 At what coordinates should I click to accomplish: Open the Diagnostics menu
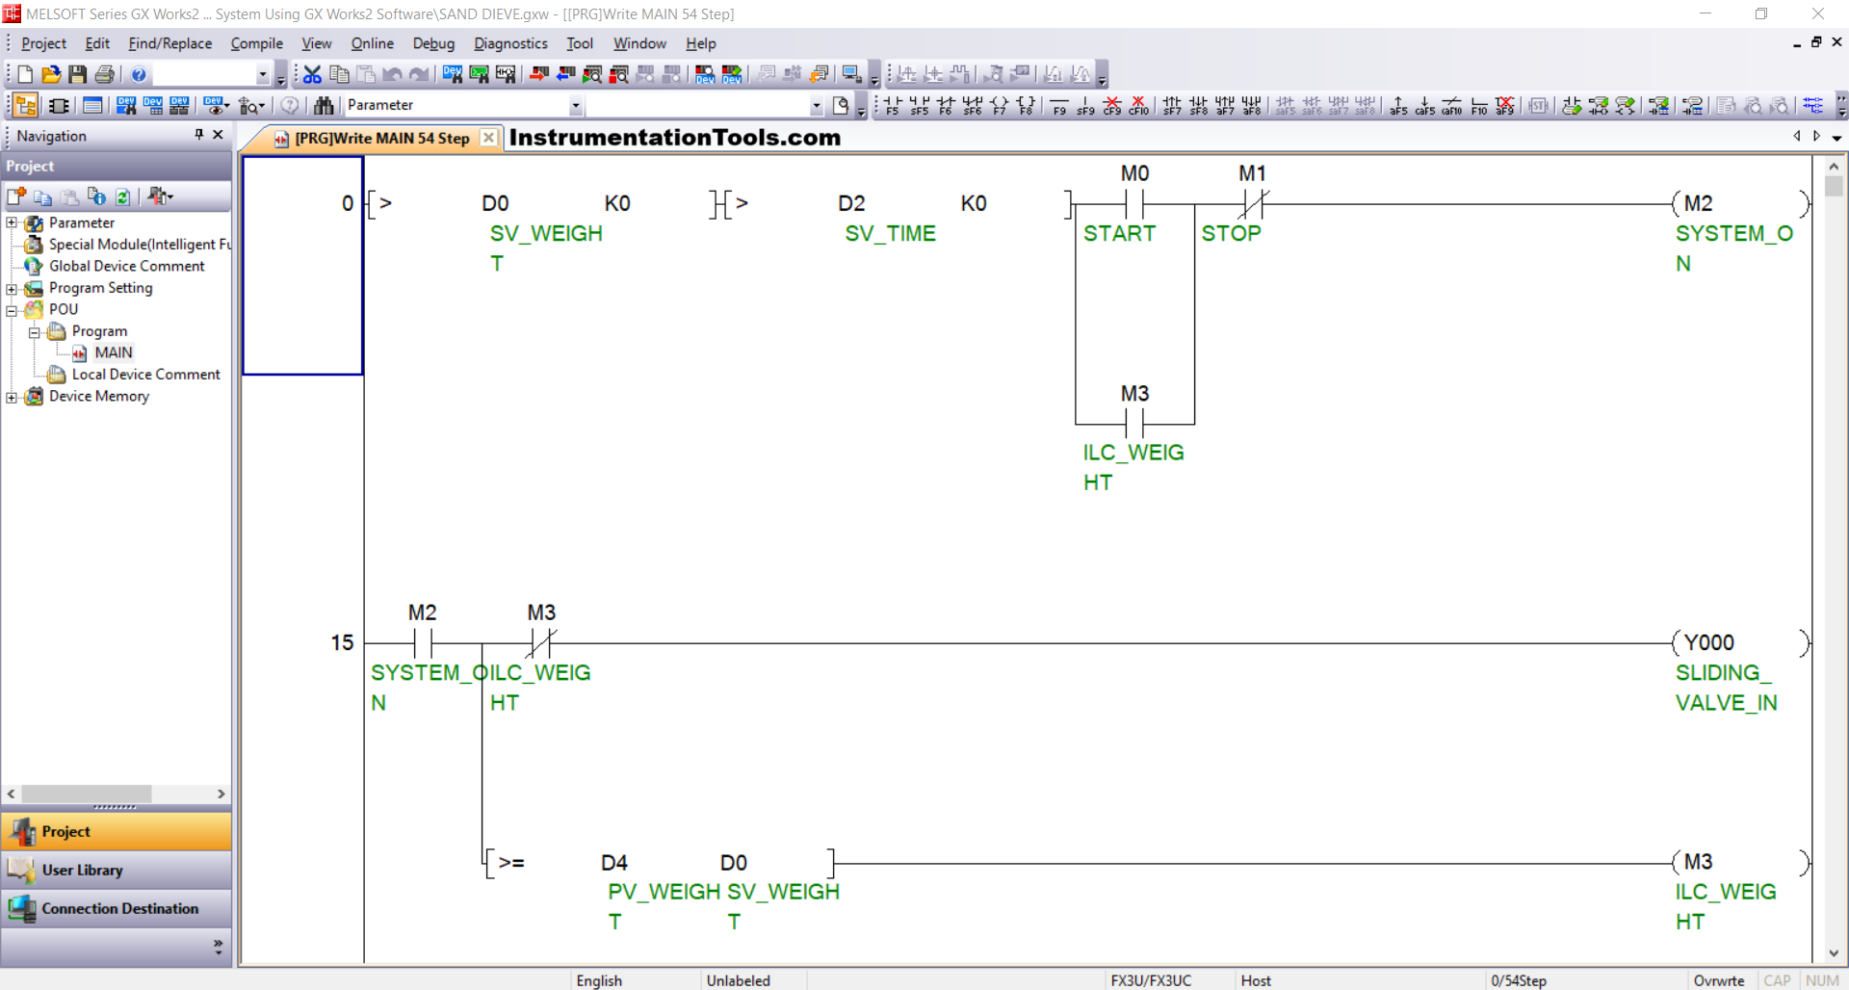point(510,43)
